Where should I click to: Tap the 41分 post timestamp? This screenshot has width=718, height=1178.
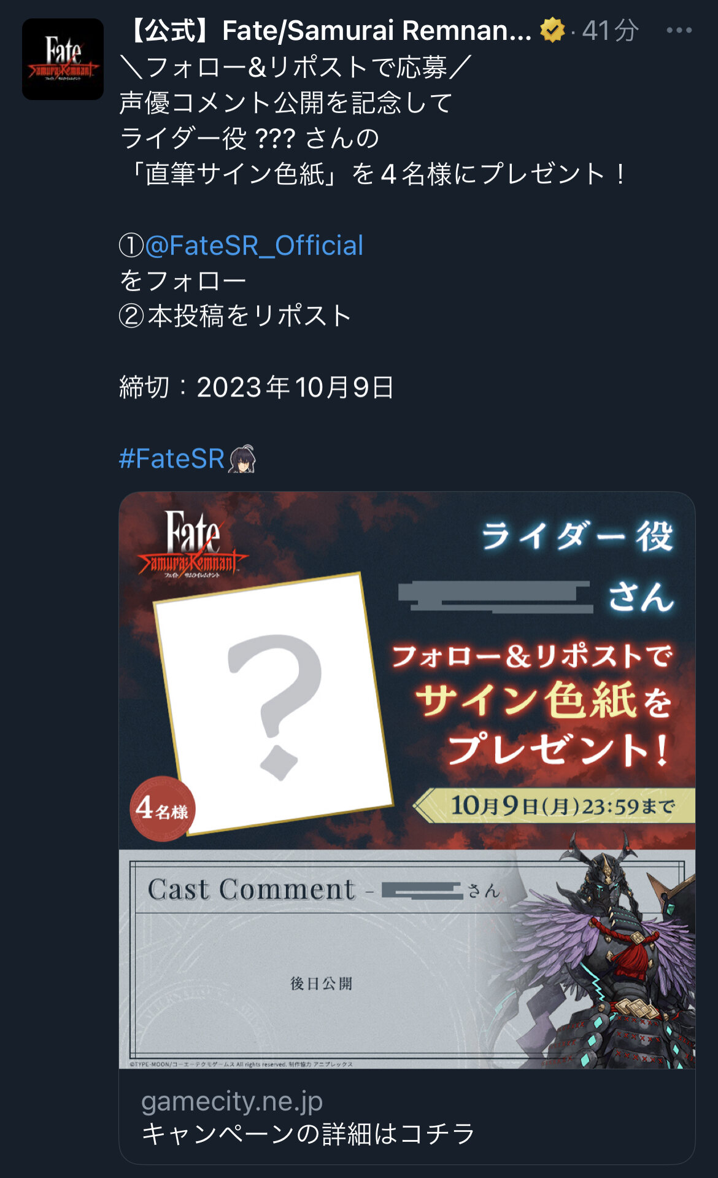click(x=610, y=30)
